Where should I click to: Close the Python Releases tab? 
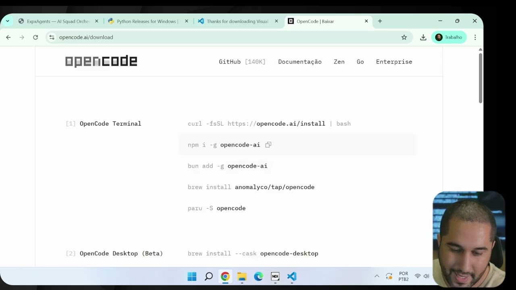(x=186, y=21)
